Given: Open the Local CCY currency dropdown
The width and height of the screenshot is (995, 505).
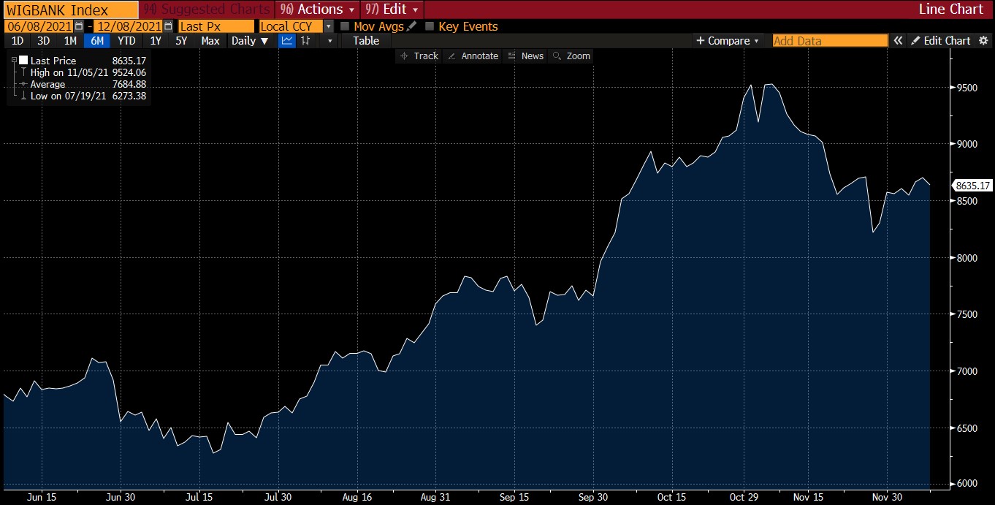Looking at the screenshot, I should click(x=328, y=26).
